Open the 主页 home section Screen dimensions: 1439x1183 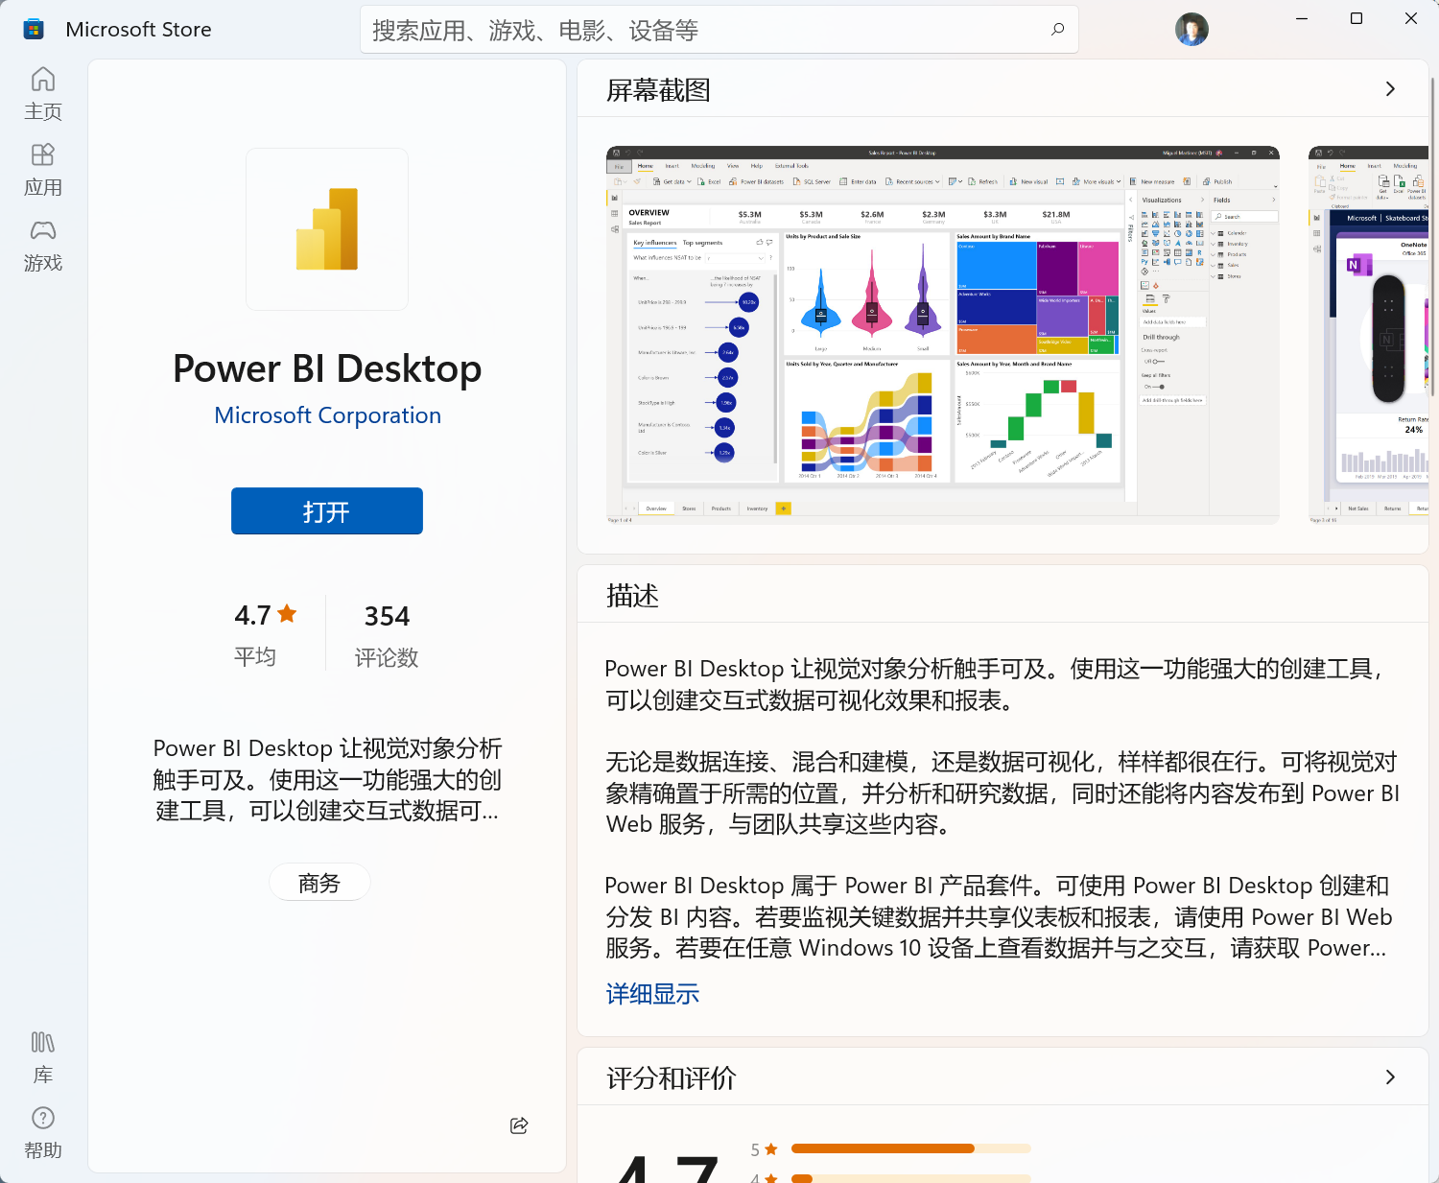pyautogui.click(x=43, y=94)
